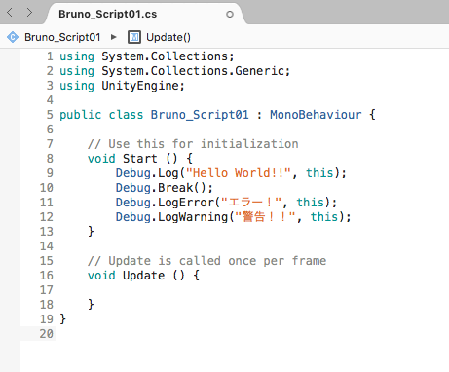Click 'MonoBehaviour' in the class declaration

pyautogui.click(x=316, y=115)
